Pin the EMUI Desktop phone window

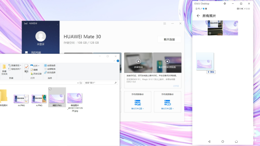tap(225, 4)
